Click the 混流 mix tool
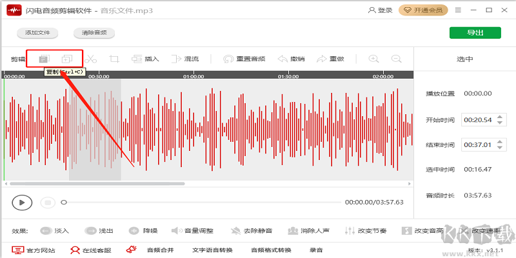Image resolution: width=516 pixels, height=258 pixels. coord(185,59)
